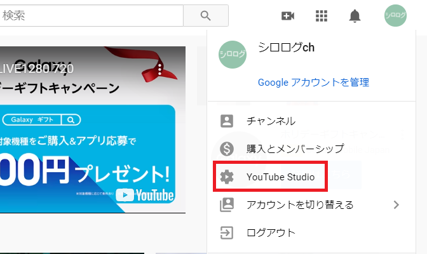Open Google アカウントを管理 link
Image resolution: width=427 pixels, height=254 pixels.
click(x=313, y=82)
